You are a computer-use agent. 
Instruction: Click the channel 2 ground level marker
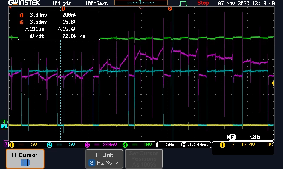point(5,126)
